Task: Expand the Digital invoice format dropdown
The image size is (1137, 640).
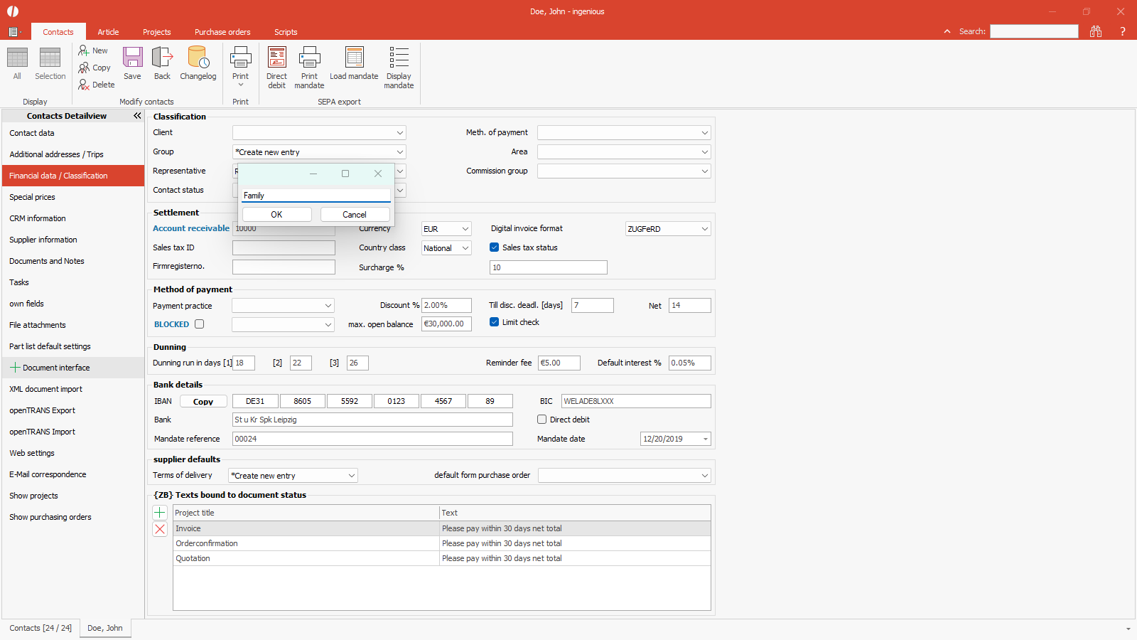Action: tap(704, 229)
